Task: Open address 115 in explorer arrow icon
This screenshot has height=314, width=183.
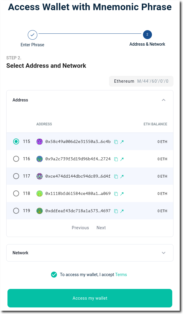Action: pyautogui.click(x=122, y=142)
